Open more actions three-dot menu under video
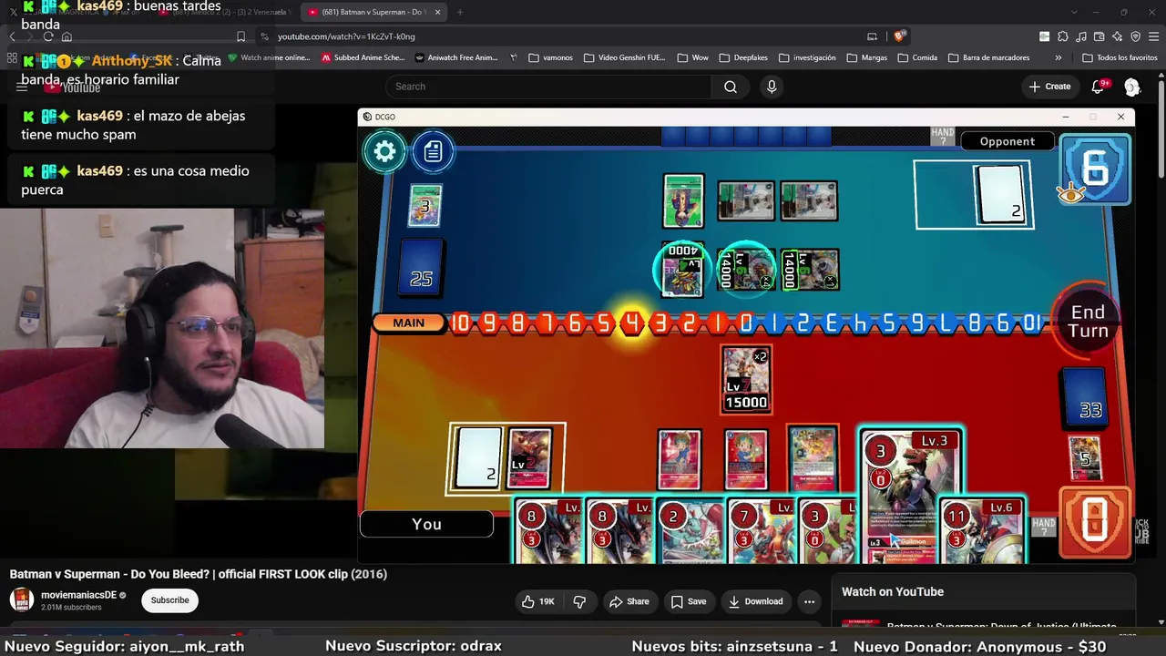The height and width of the screenshot is (656, 1166). click(x=809, y=601)
